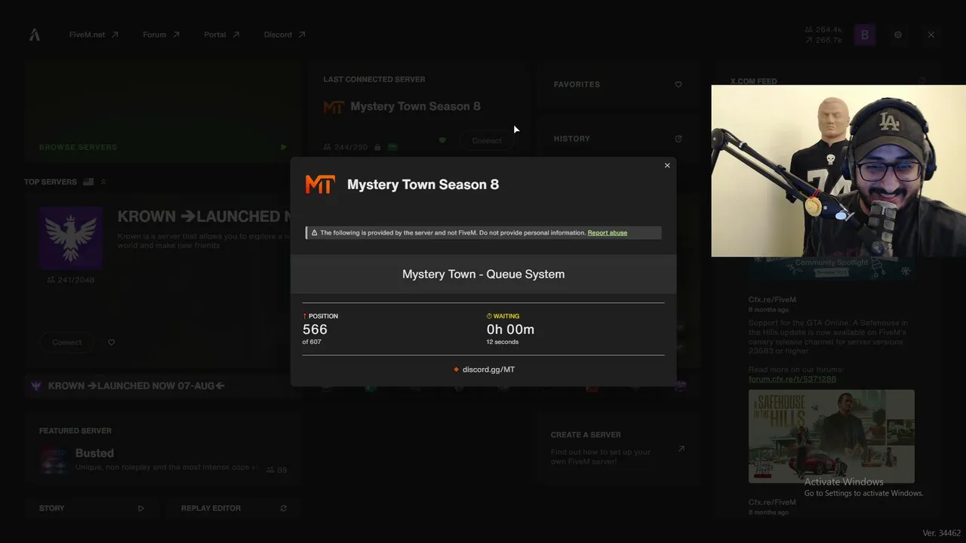Connect to the Krown server
This screenshot has height=543, width=966.
click(67, 342)
